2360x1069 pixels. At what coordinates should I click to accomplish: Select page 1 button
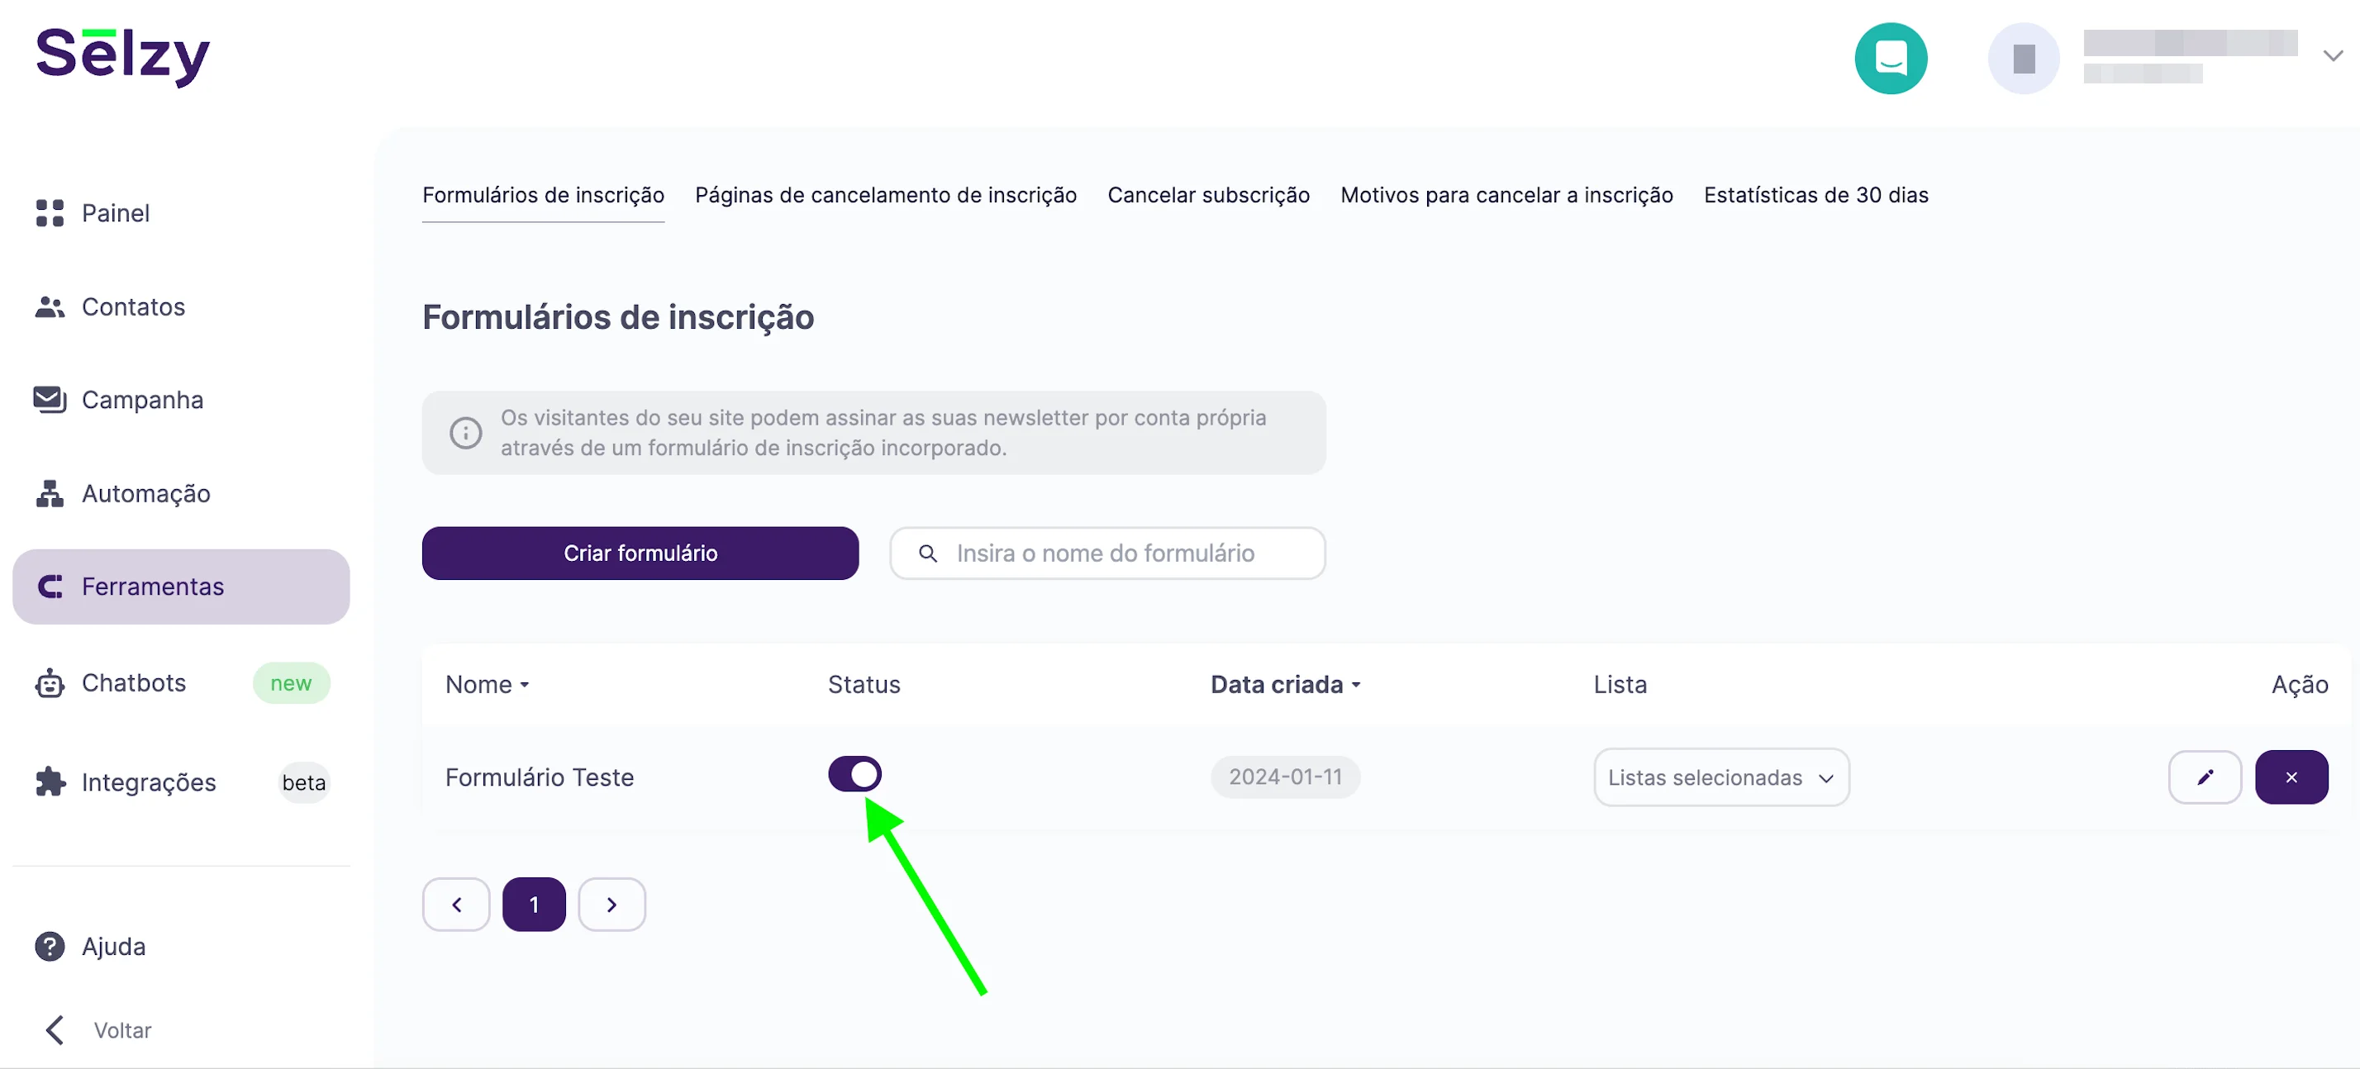pyautogui.click(x=534, y=905)
